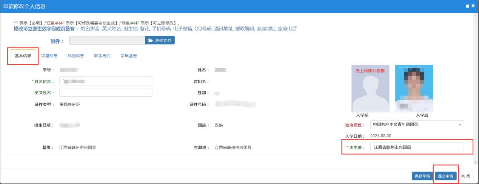479x184 pixels.
Task: Click the 证件号码 label
Action: (200, 105)
